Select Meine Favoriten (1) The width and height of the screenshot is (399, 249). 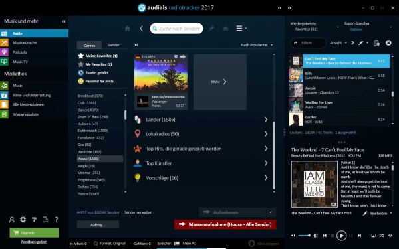pyautogui.click(x=98, y=56)
